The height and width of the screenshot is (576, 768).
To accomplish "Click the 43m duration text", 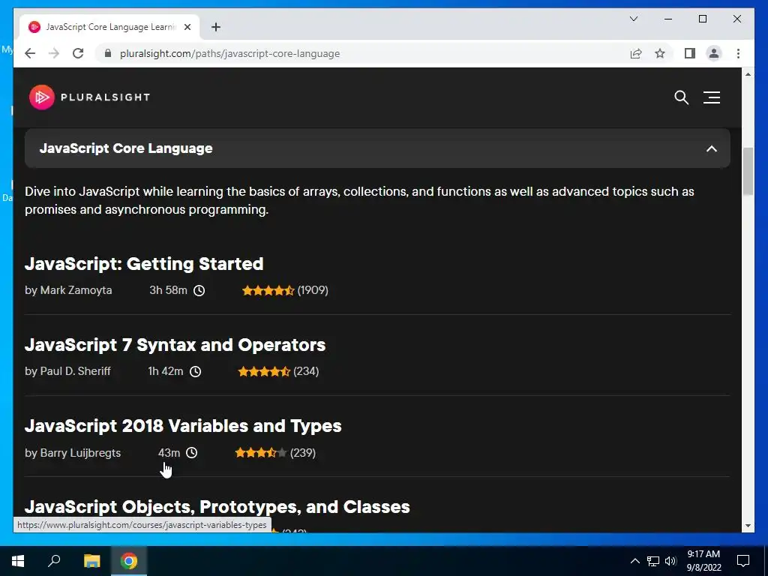I will pyautogui.click(x=169, y=452).
